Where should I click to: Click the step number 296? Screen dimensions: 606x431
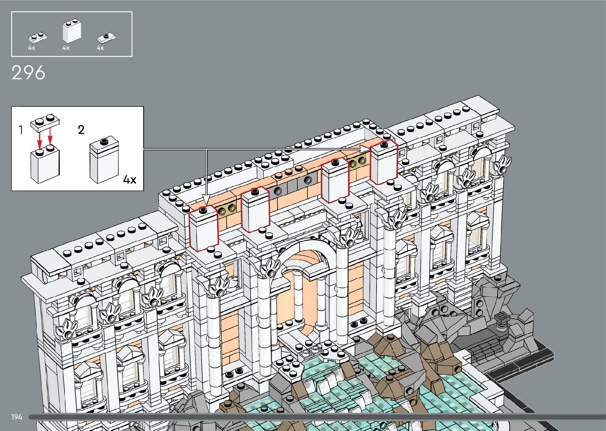[x=28, y=73]
